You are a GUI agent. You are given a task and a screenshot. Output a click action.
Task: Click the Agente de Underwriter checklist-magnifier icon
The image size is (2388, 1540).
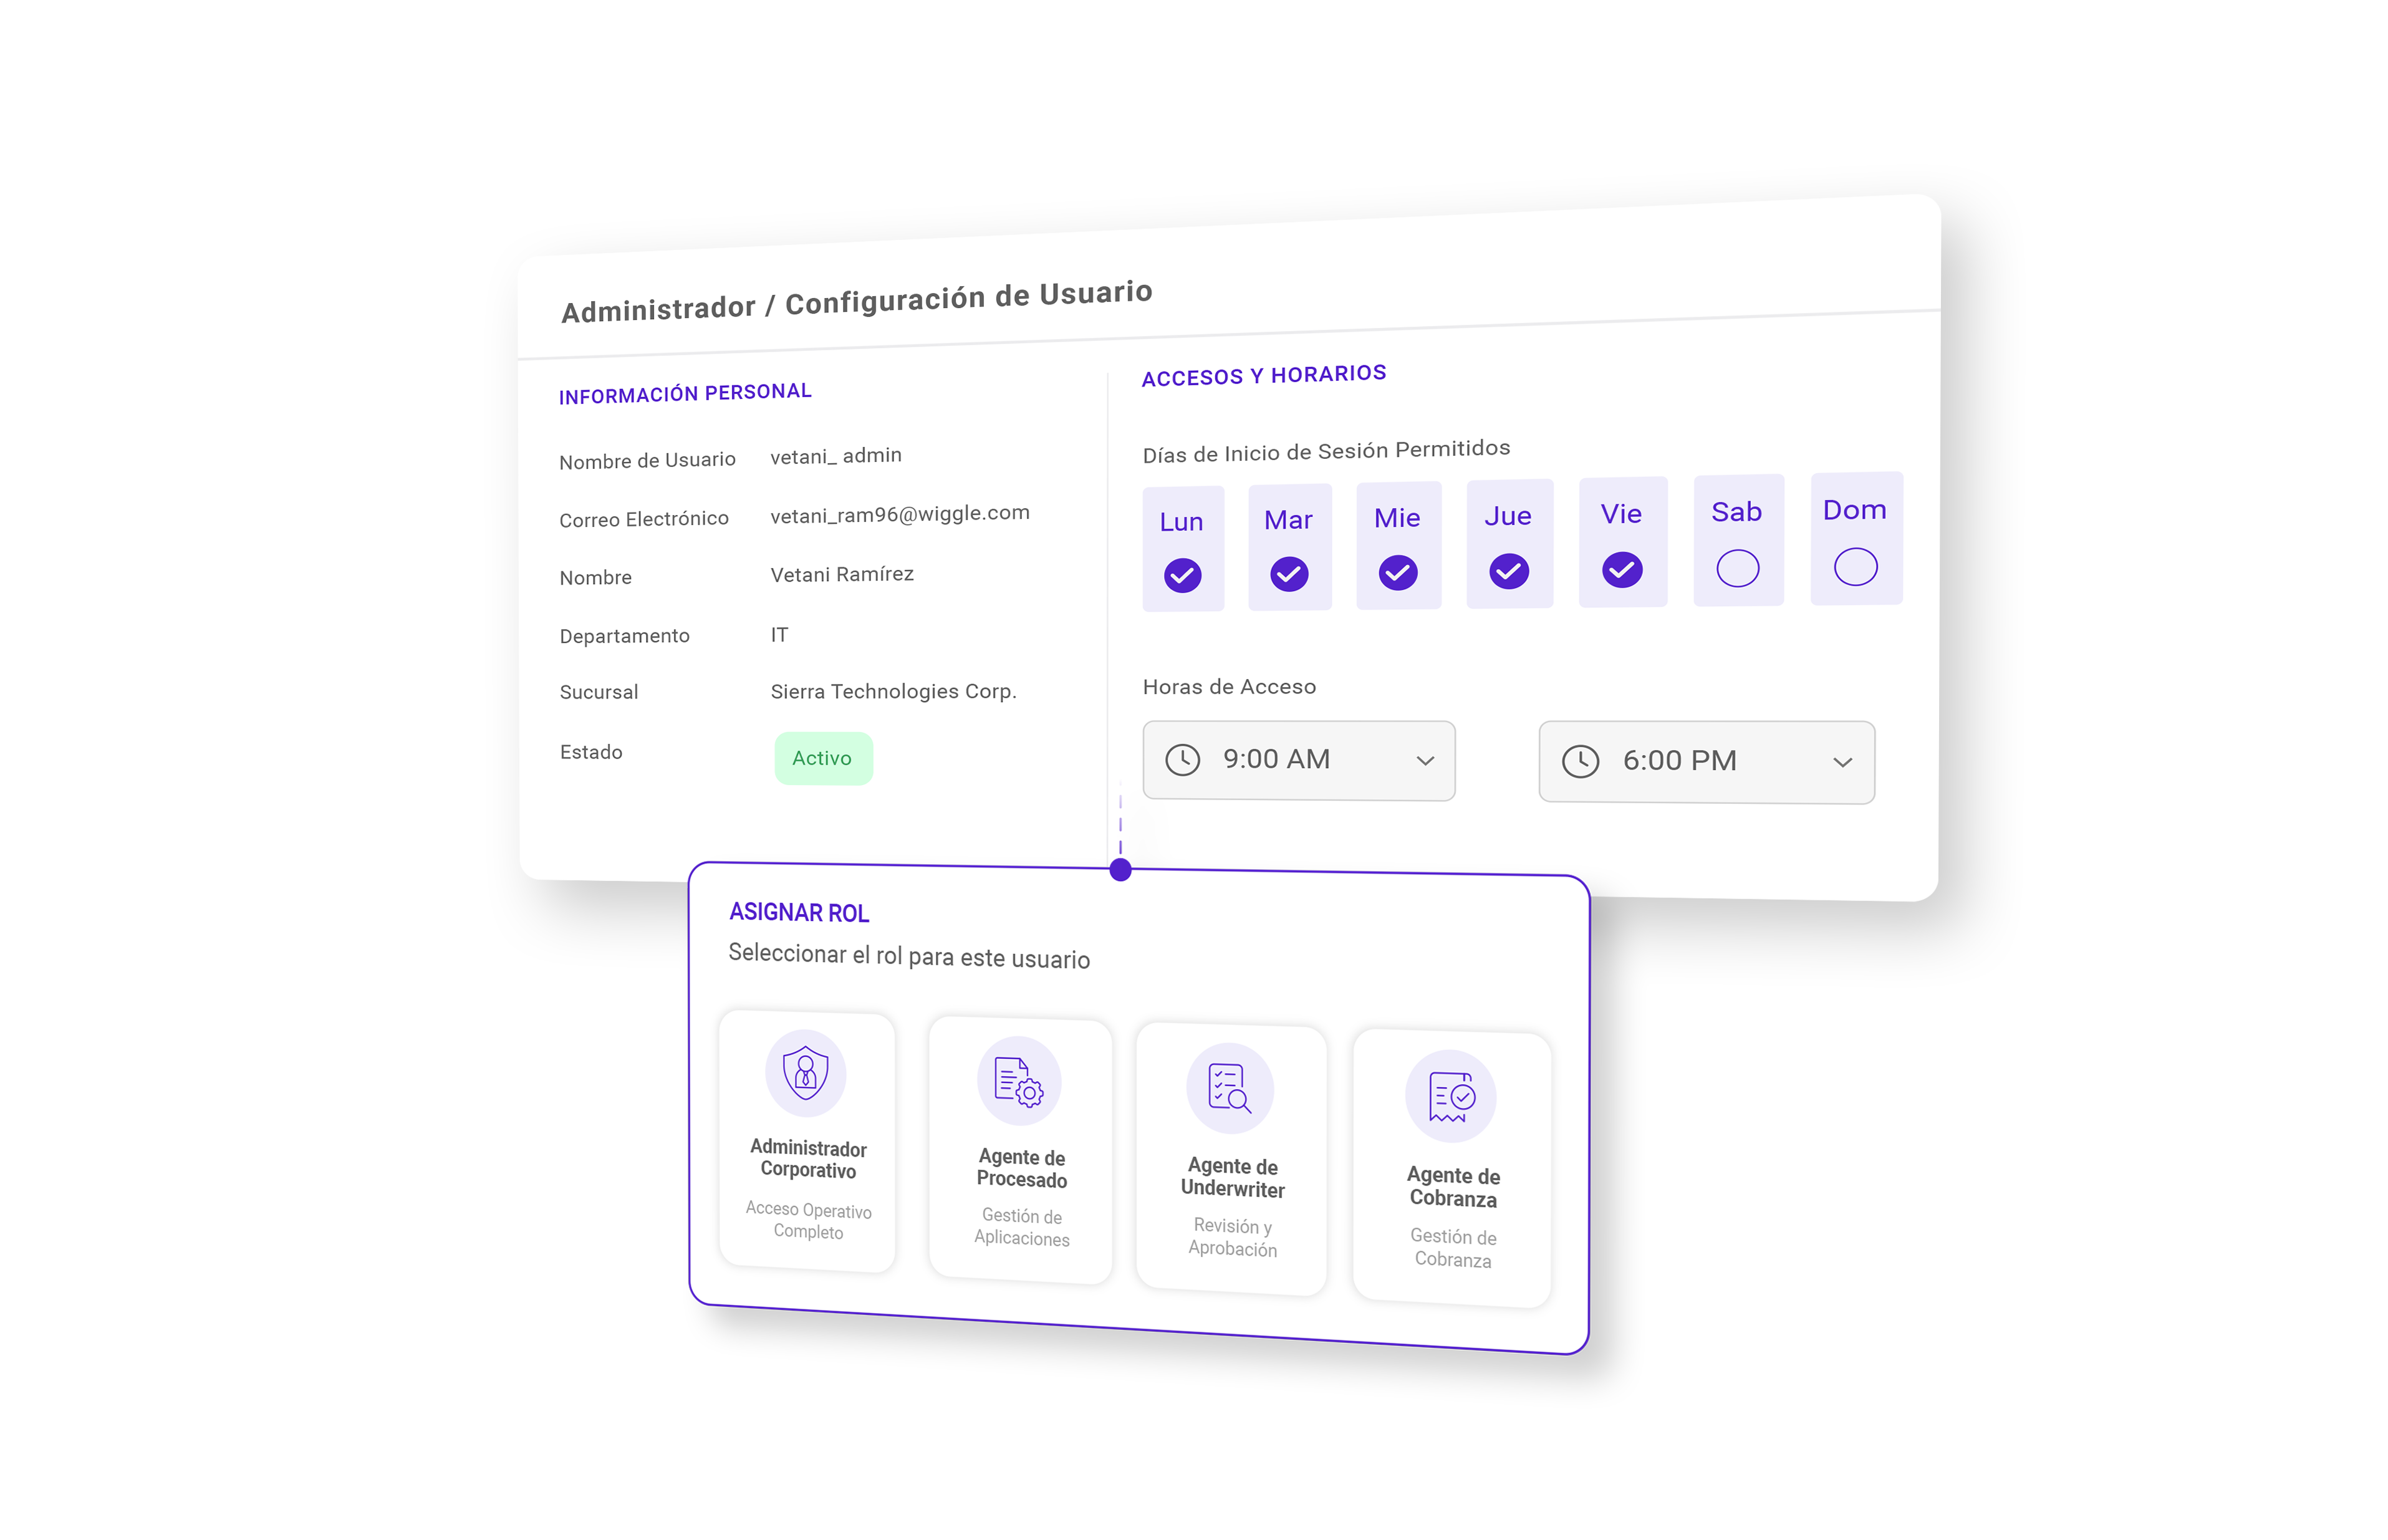click(x=1229, y=1088)
